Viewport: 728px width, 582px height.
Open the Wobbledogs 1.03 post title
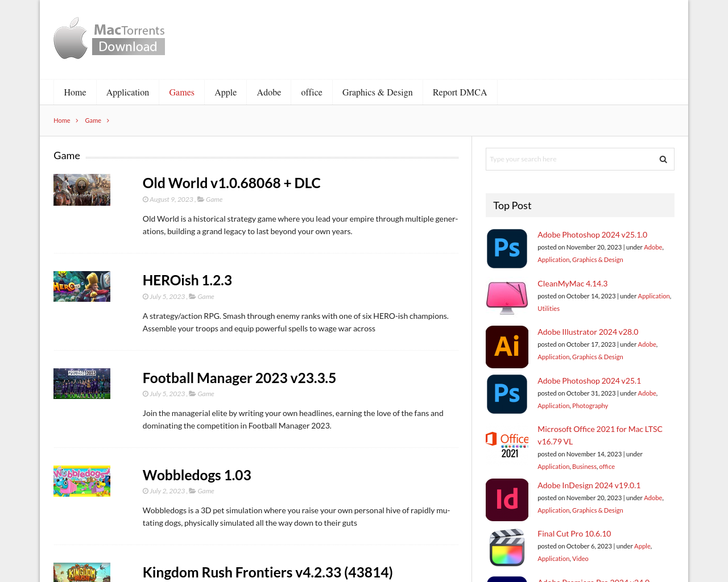coord(197,475)
